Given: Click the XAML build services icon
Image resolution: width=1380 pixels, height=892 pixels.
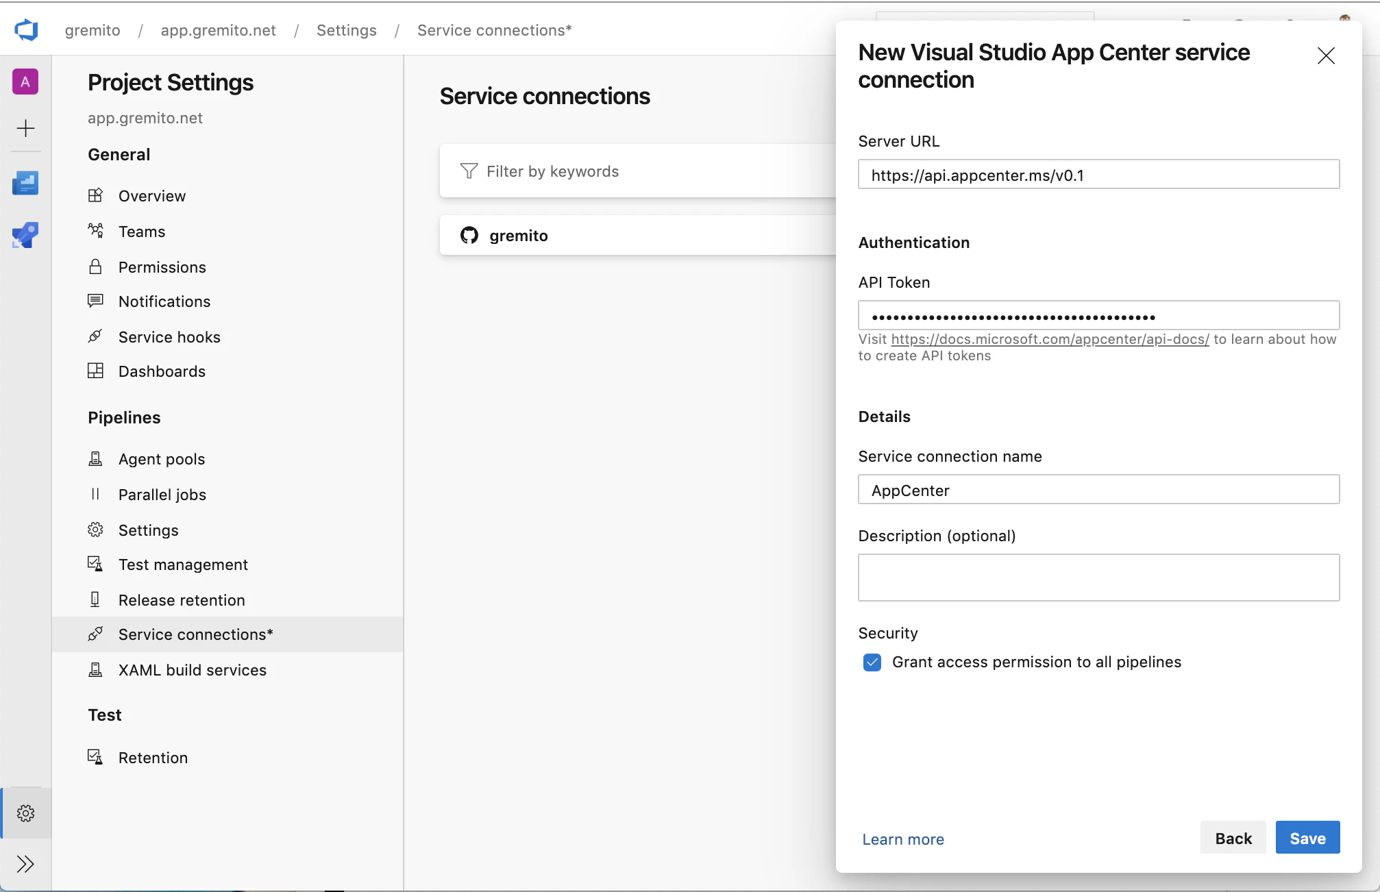Looking at the screenshot, I should [95, 669].
